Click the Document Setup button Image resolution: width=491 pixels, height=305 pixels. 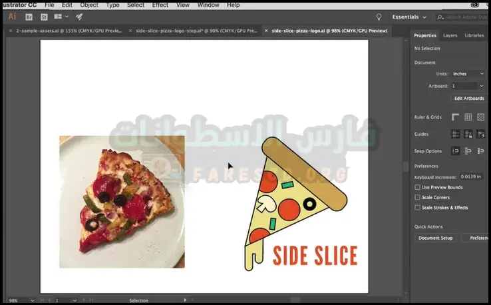(436, 238)
